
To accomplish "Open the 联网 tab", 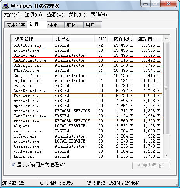I will pos(74,25).
